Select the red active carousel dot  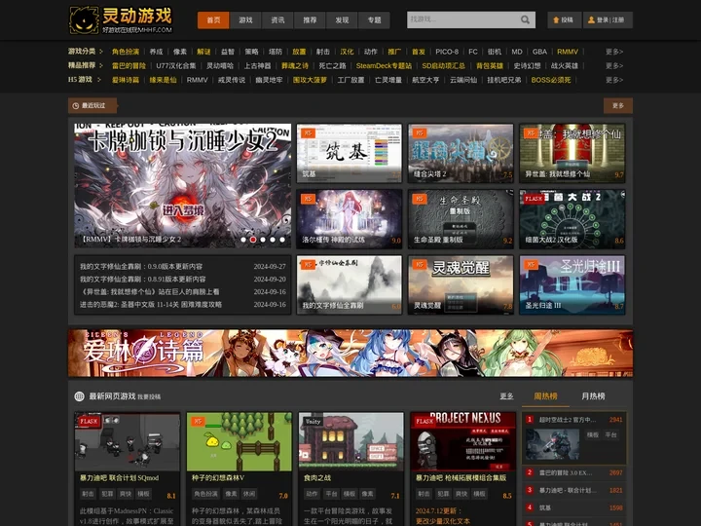tap(253, 240)
